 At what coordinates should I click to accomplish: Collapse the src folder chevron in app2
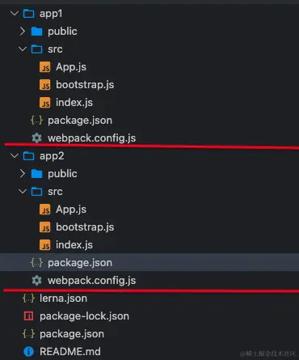[x=23, y=192]
